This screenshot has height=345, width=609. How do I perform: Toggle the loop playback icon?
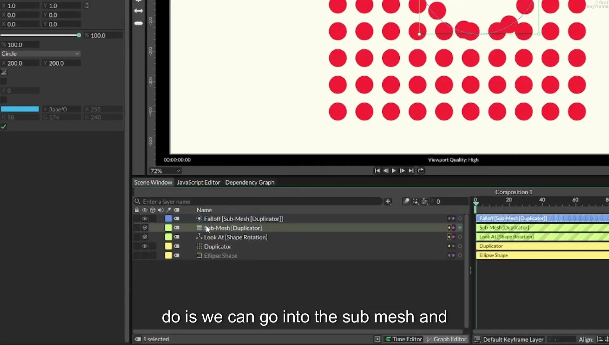(x=421, y=171)
